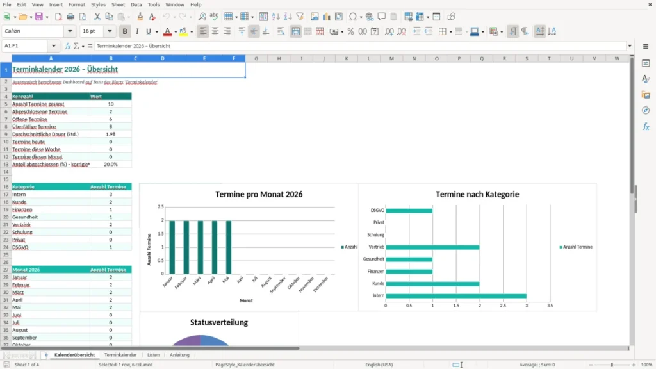Screen dimensions: 656x369
Task: Open the File menu
Action: [7, 4]
